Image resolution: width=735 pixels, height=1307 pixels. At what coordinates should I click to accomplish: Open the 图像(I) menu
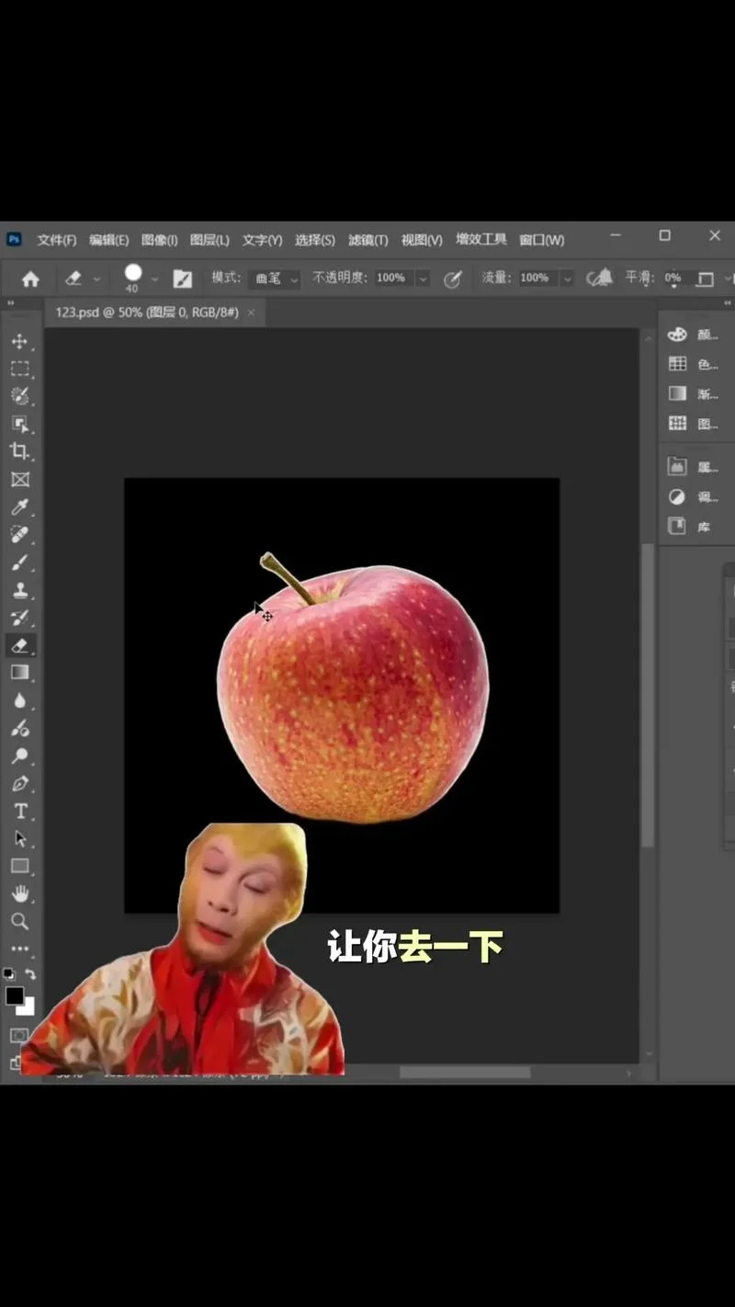pyautogui.click(x=160, y=240)
